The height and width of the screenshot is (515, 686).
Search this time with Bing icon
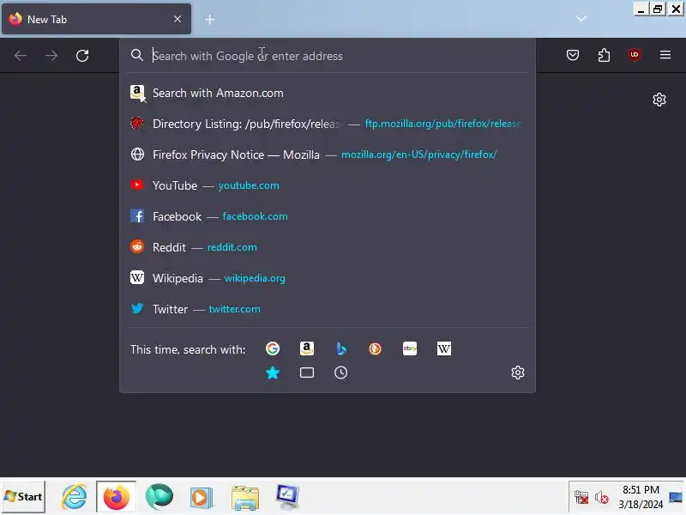[340, 348]
